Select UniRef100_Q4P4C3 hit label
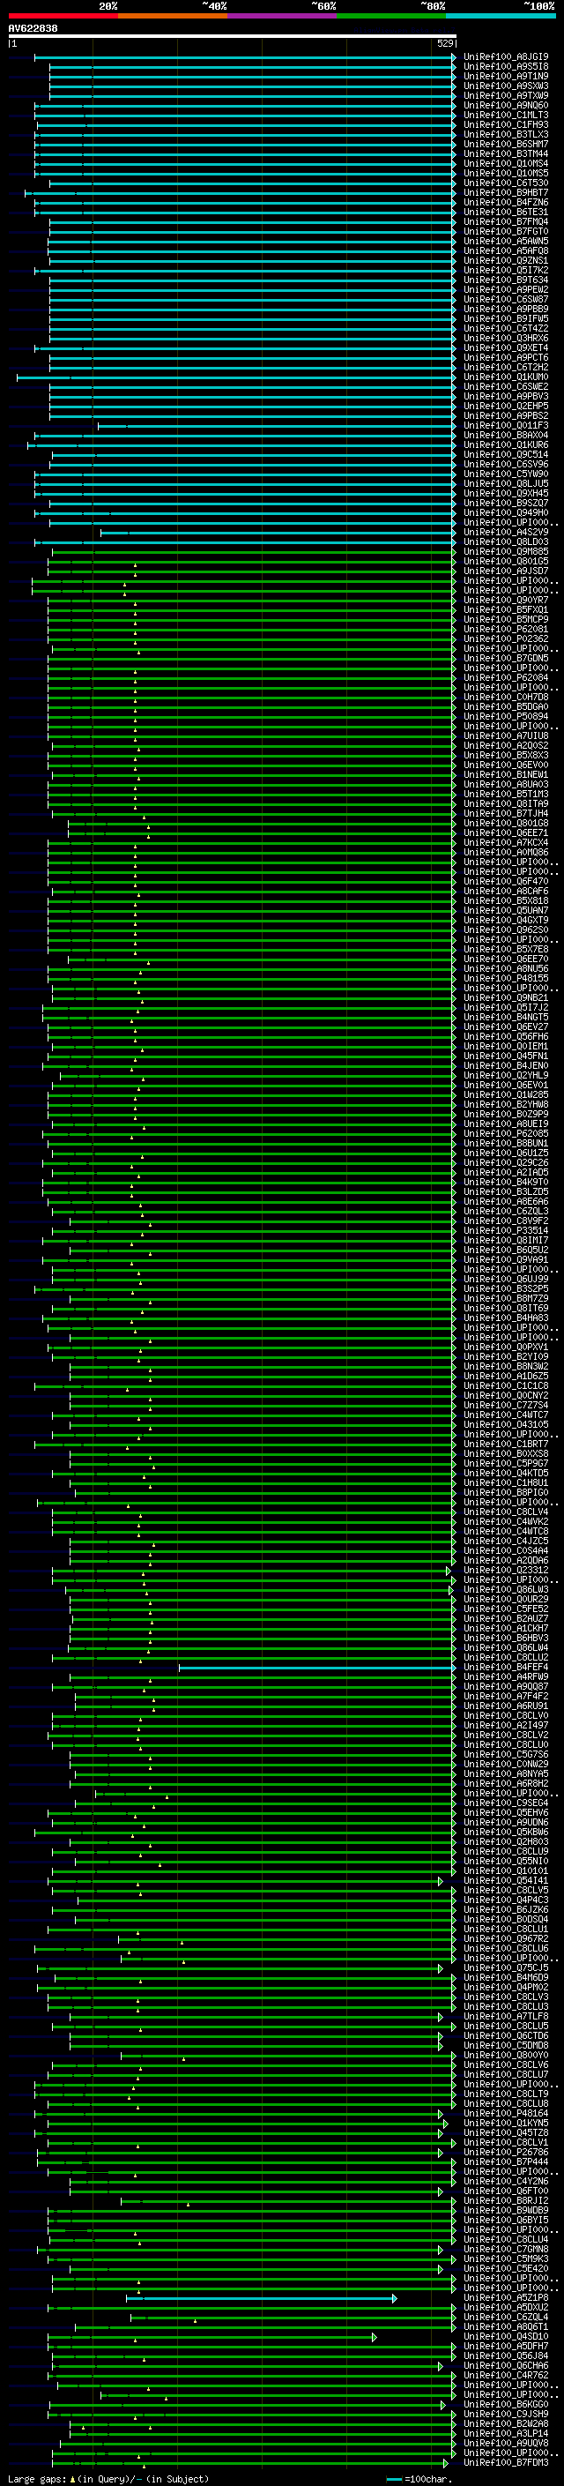564x2486 pixels. pyautogui.click(x=506, y=1900)
